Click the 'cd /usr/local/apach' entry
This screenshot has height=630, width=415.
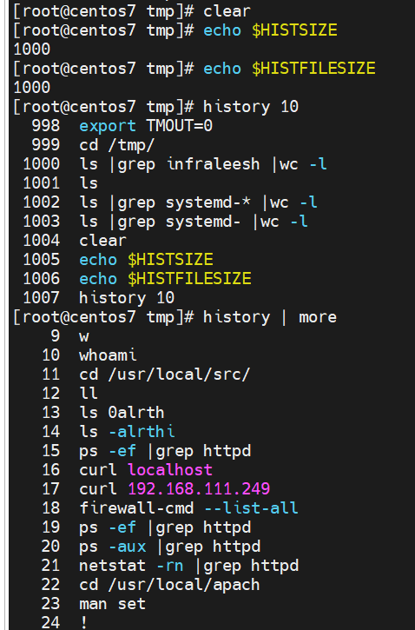pyautogui.click(x=169, y=585)
